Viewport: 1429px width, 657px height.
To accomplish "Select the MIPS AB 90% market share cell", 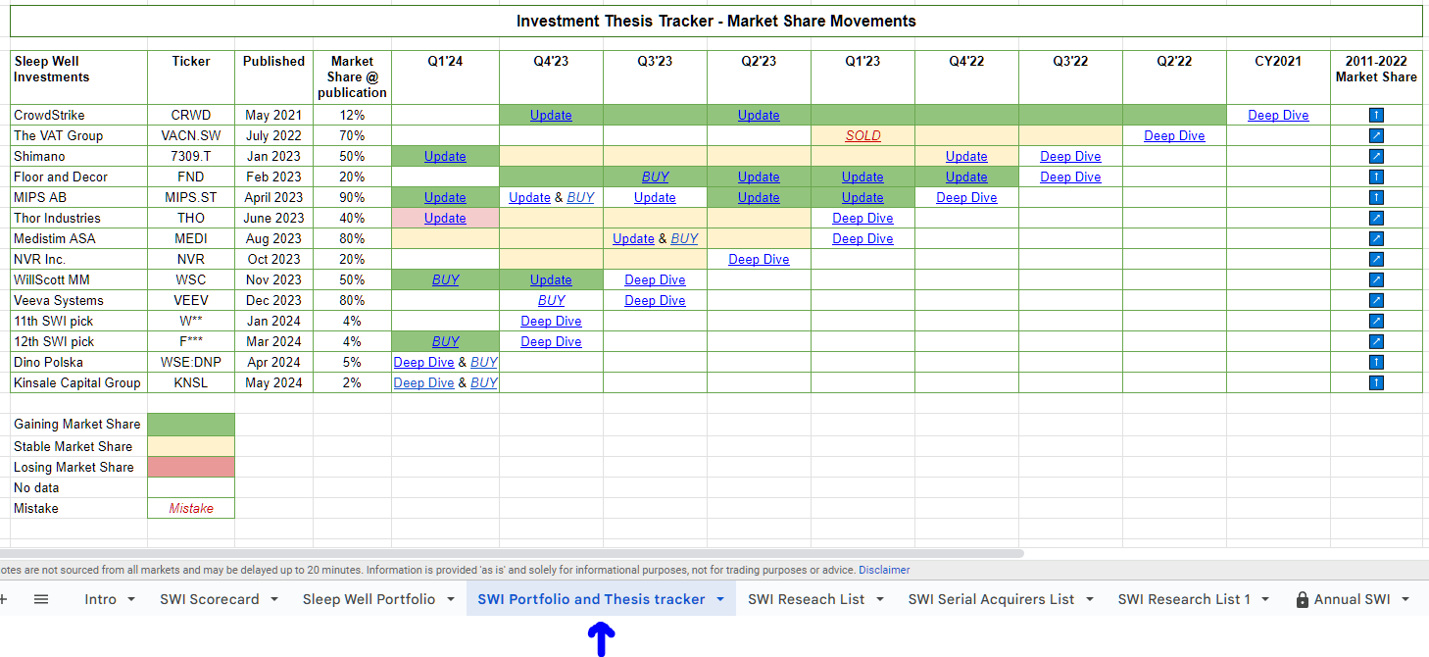I will click(x=352, y=198).
